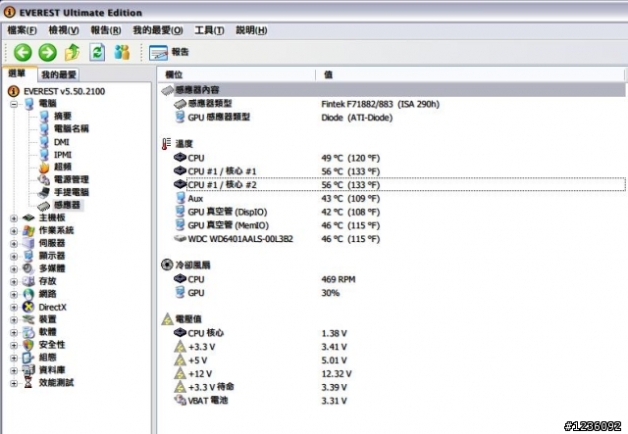
Task: Select DMI in the tree
Action: click(x=61, y=142)
